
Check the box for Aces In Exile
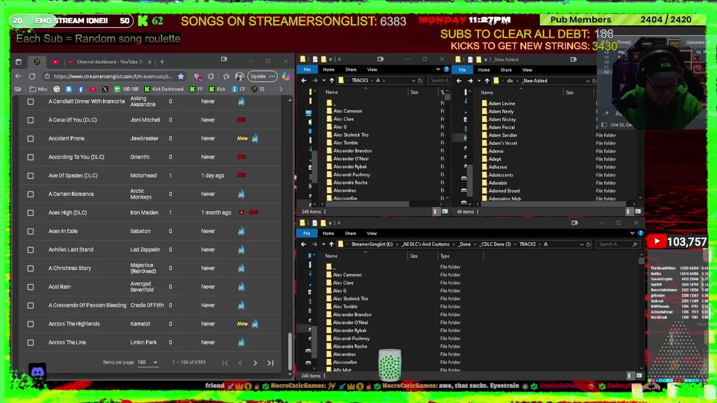[x=31, y=231]
